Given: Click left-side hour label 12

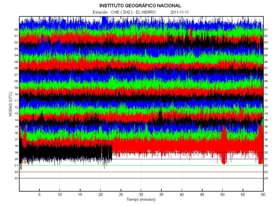Looking at the screenshot, I should click(16, 107).
